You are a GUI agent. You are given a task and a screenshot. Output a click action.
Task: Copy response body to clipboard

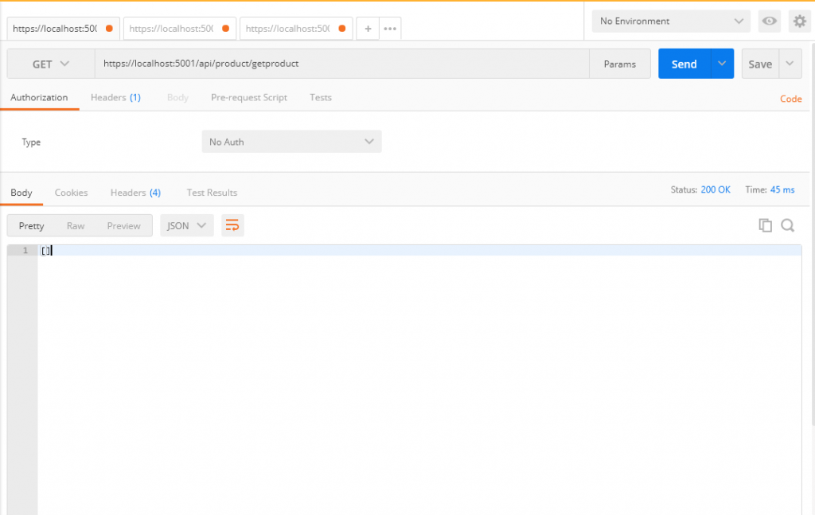point(765,225)
